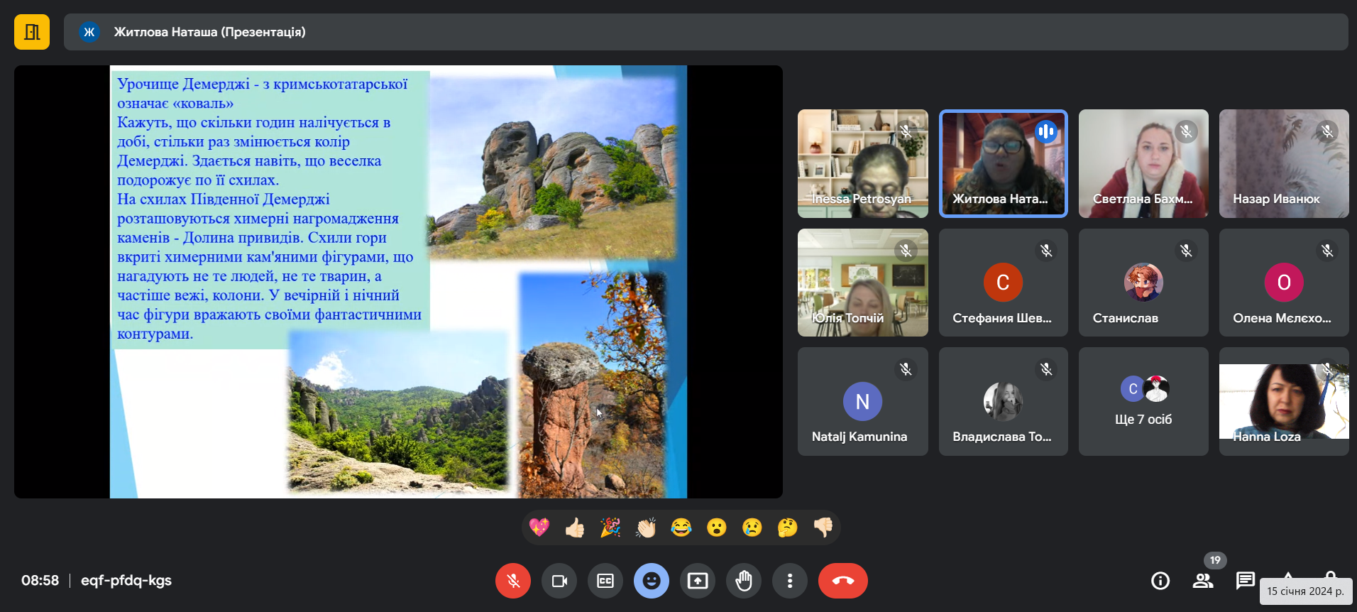Viewport: 1357px width, 612px height.
Task: Leave the call with the red button
Action: pos(842,581)
